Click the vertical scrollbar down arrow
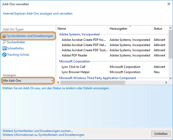The width and height of the screenshot is (173, 140). (x=170, y=78)
